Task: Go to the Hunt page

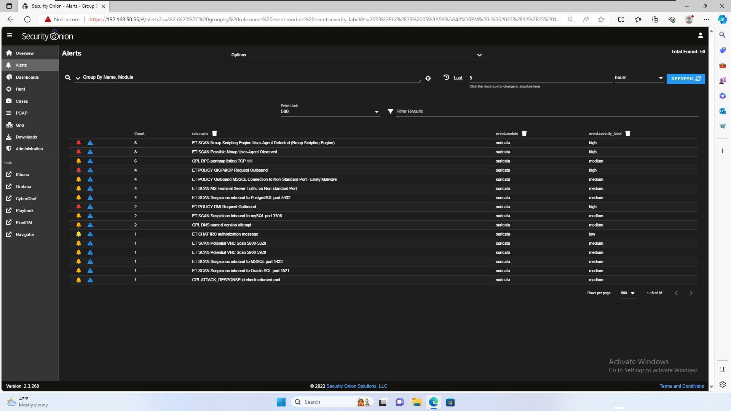Action: tap(30, 89)
